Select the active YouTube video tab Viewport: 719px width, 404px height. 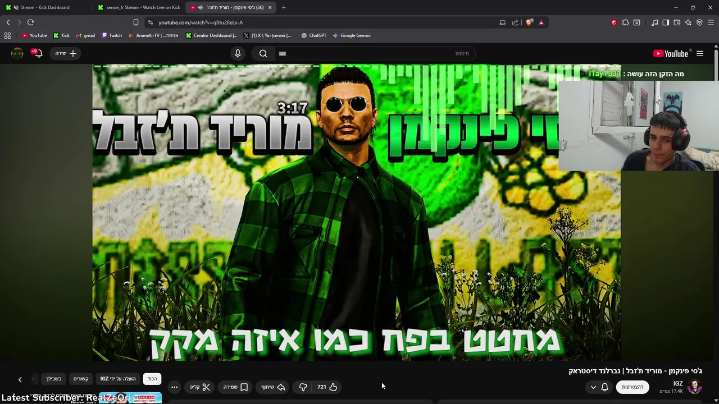pyautogui.click(x=230, y=7)
